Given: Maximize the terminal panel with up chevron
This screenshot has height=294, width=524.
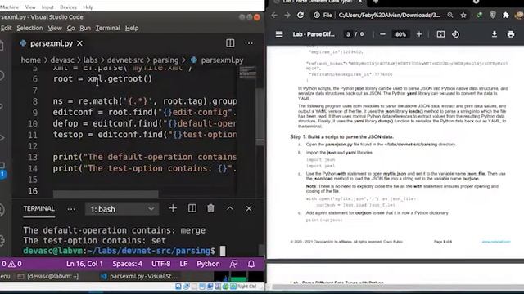Looking at the screenshot, I should (x=230, y=209).
